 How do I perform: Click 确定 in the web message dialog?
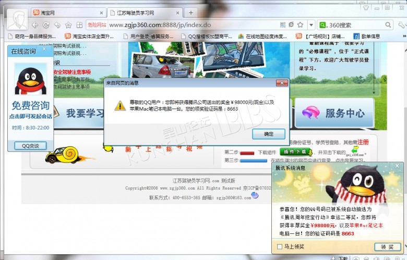[269, 134]
